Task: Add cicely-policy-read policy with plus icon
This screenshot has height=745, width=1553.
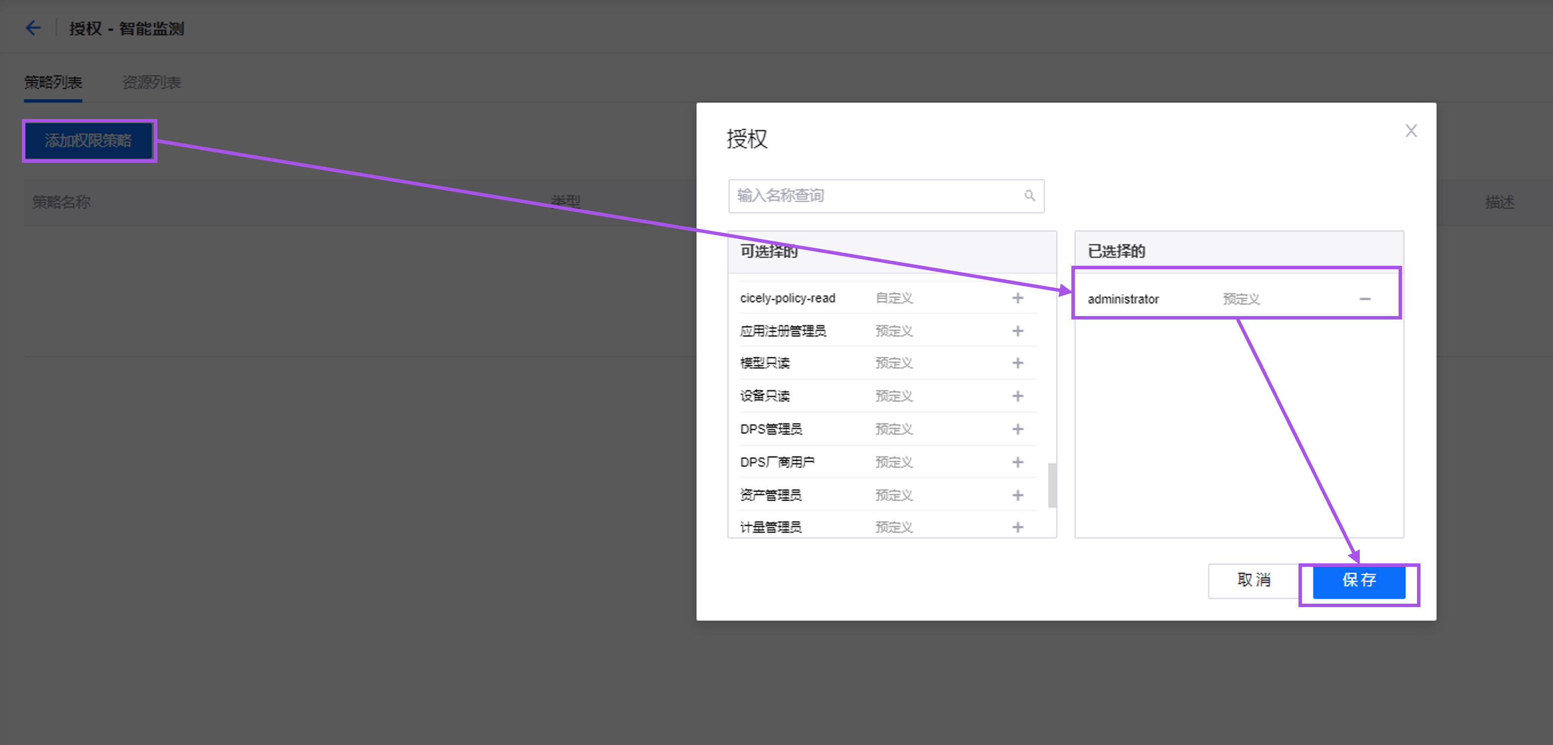Action: tap(1017, 298)
